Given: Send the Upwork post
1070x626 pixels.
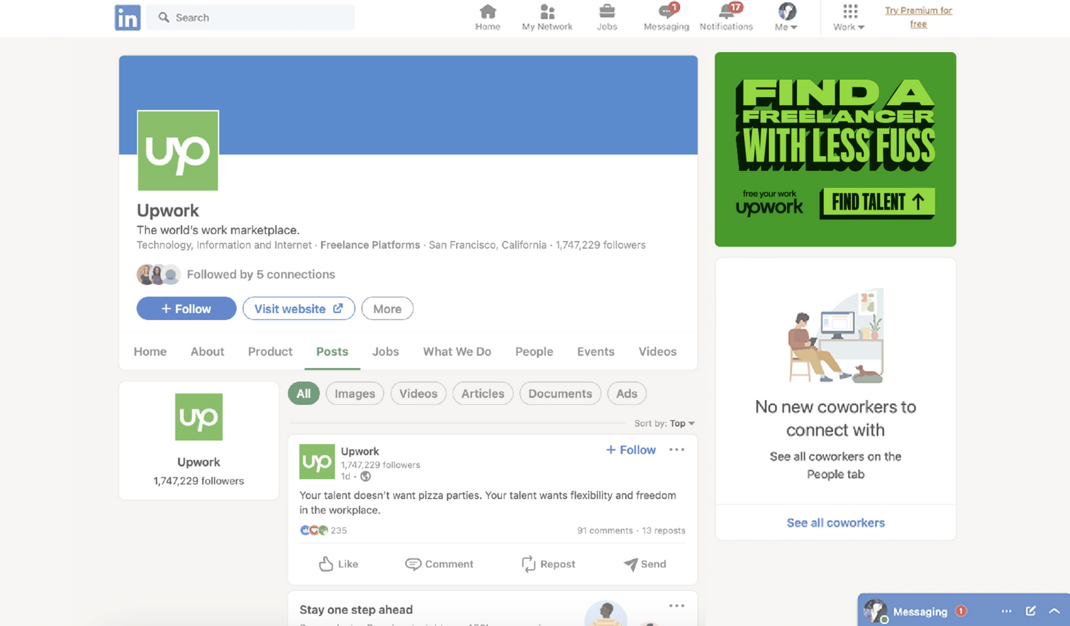Looking at the screenshot, I should coord(645,564).
